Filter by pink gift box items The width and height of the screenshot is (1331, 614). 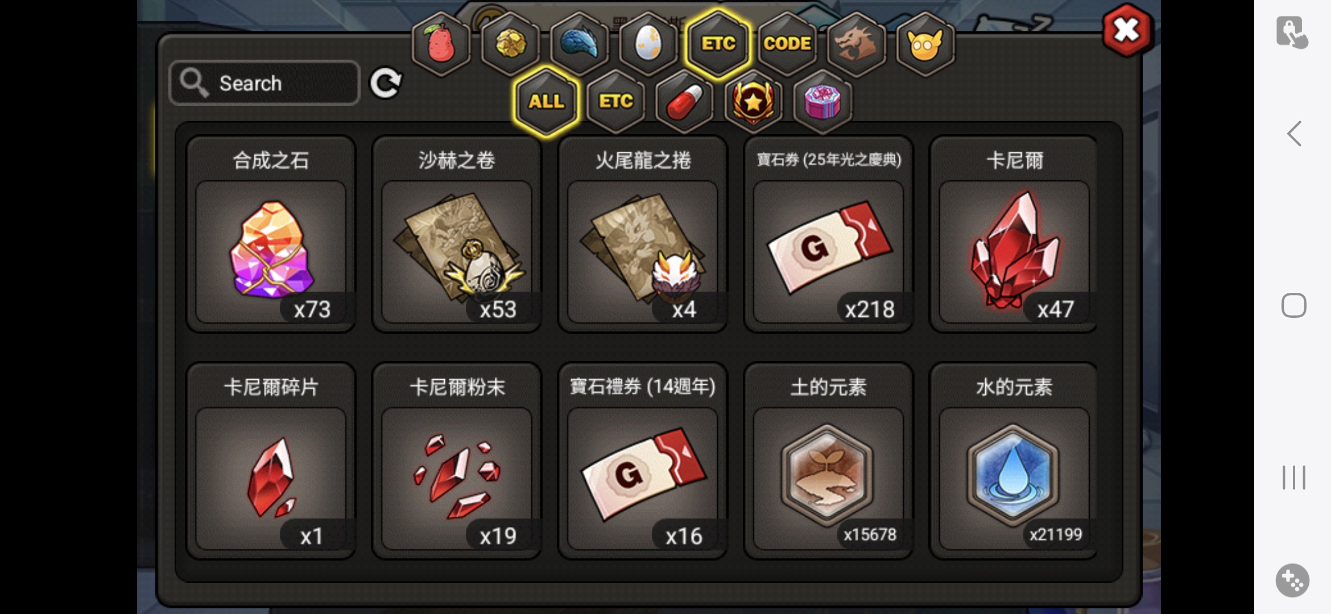(822, 102)
